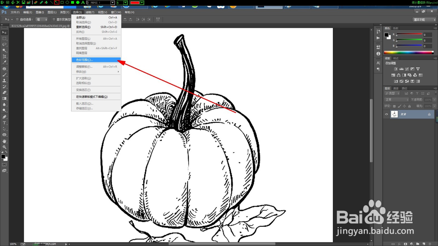The image size is (438, 246).
Task: Swap foreground and background colors
Action: pyautogui.click(x=6, y=152)
